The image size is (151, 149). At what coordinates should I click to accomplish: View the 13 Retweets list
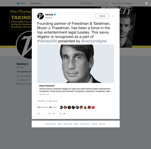[x=43, y=107]
